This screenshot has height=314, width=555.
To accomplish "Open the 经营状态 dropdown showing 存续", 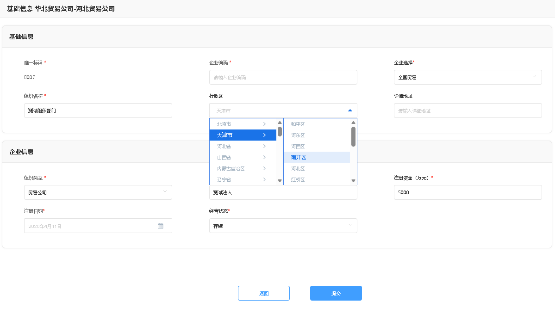I will click(283, 226).
